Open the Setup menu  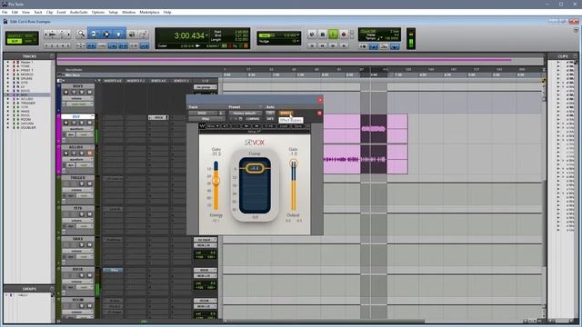[113, 12]
